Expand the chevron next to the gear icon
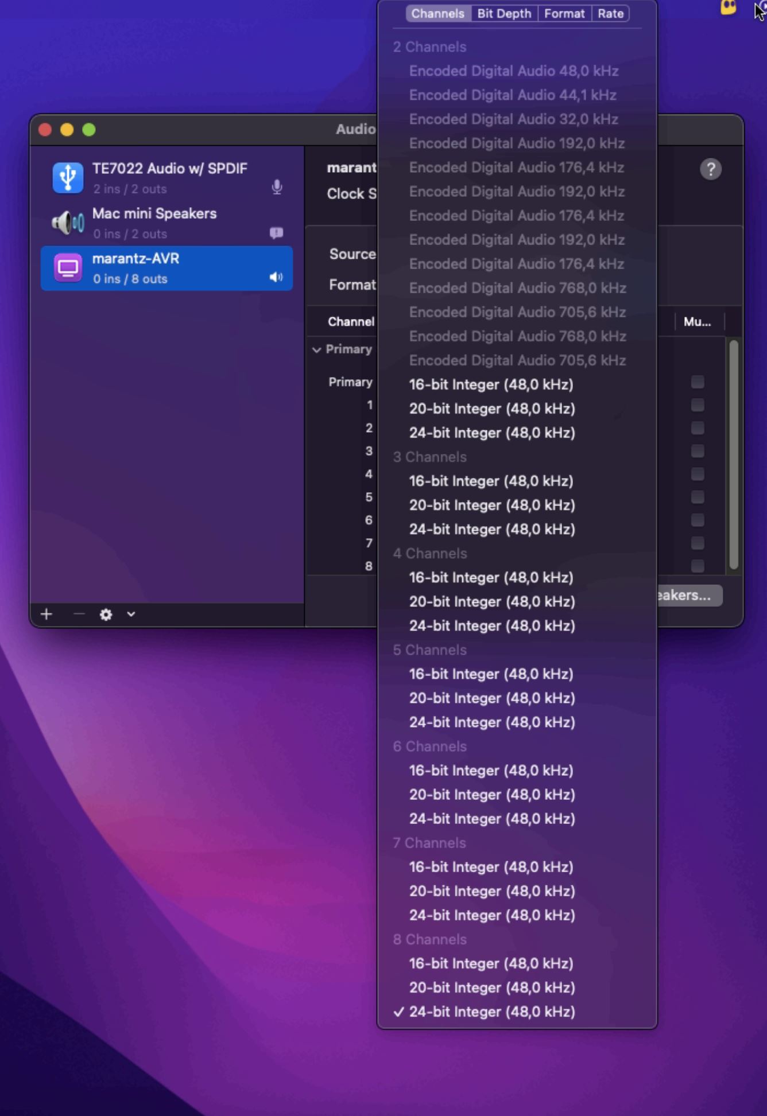 point(131,615)
